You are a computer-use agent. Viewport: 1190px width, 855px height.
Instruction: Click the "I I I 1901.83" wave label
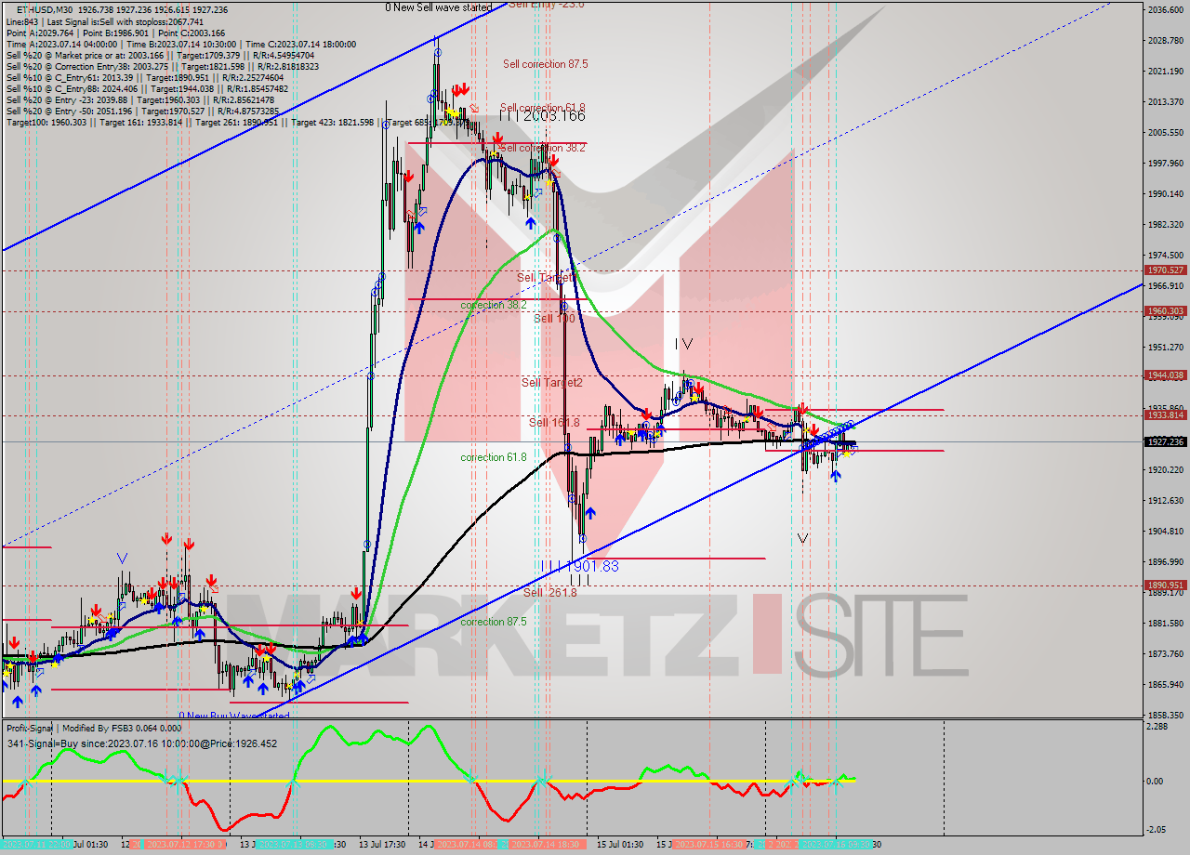pyautogui.click(x=580, y=566)
